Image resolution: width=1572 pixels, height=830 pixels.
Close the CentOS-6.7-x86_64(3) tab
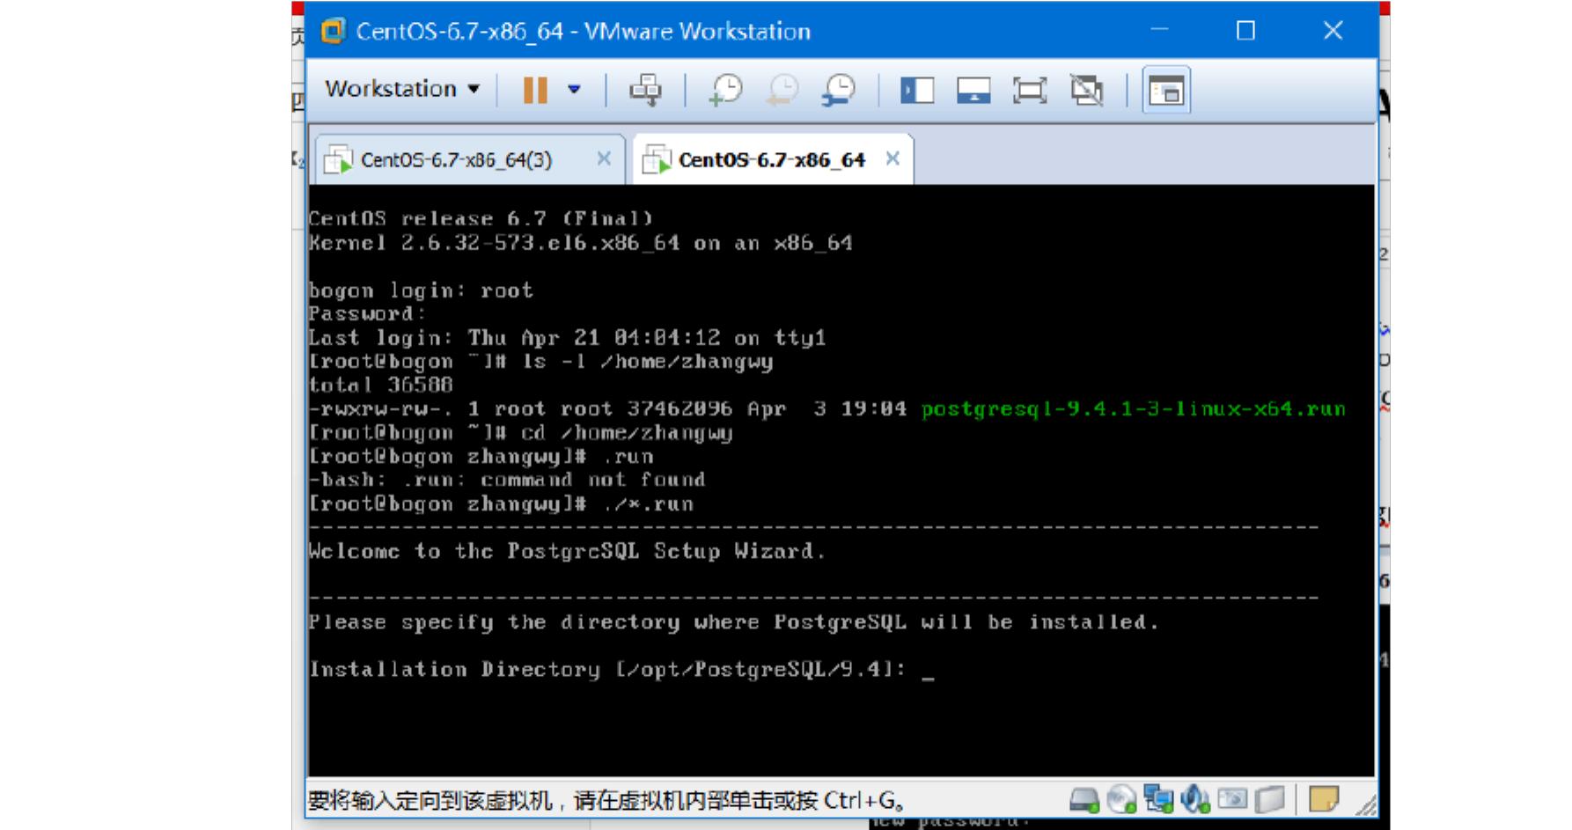point(604,158)
